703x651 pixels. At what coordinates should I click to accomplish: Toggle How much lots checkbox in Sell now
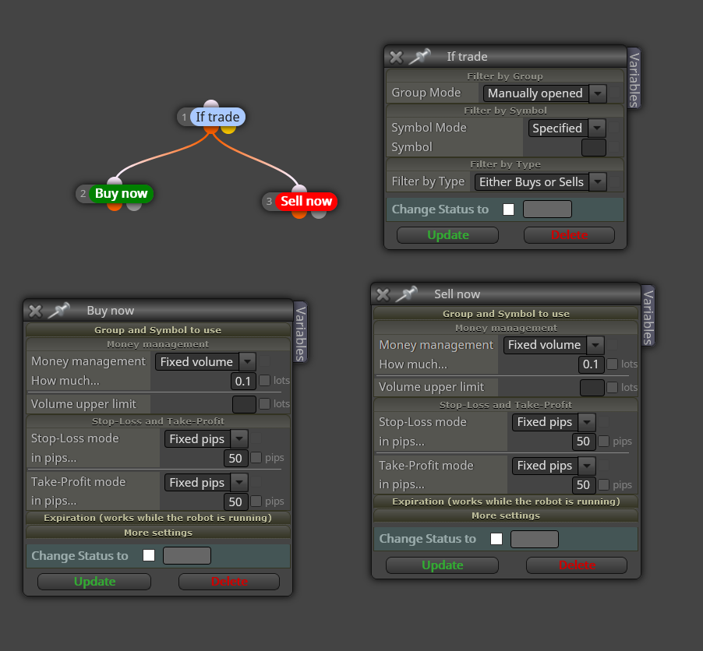coord(612,364)
